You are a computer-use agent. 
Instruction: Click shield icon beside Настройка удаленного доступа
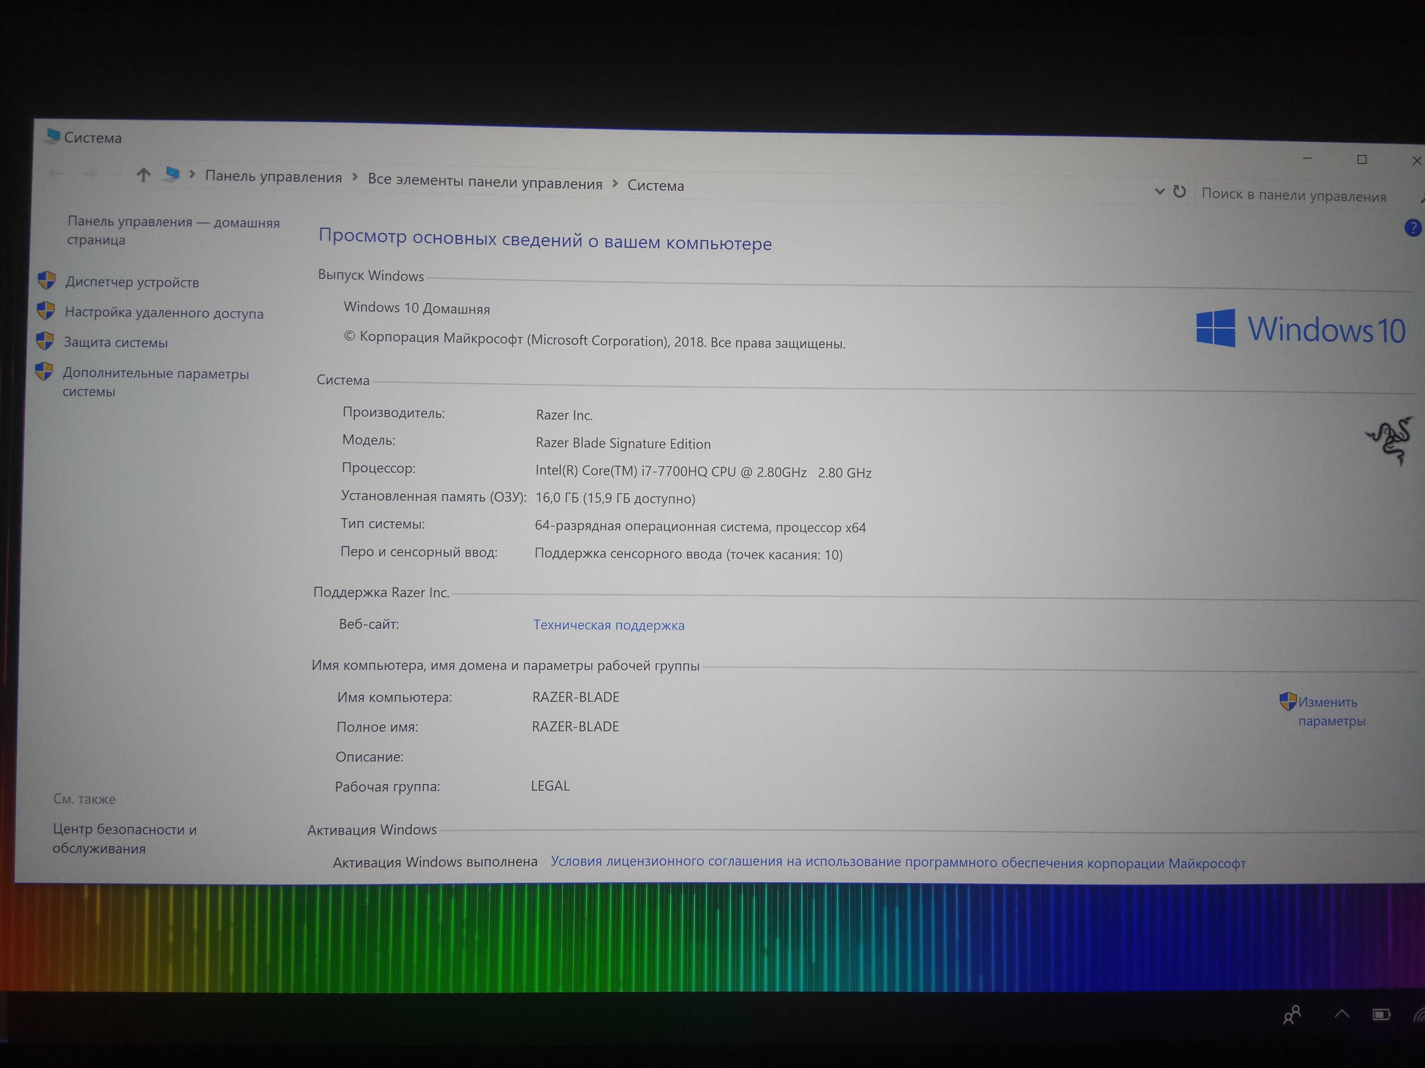[x=46, y=310]
